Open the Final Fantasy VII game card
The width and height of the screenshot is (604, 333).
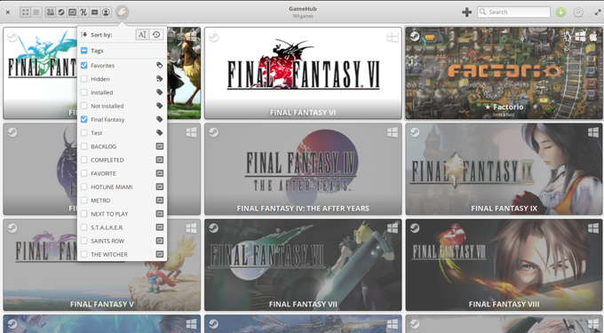pyautogui.click(x=303, y=265)
